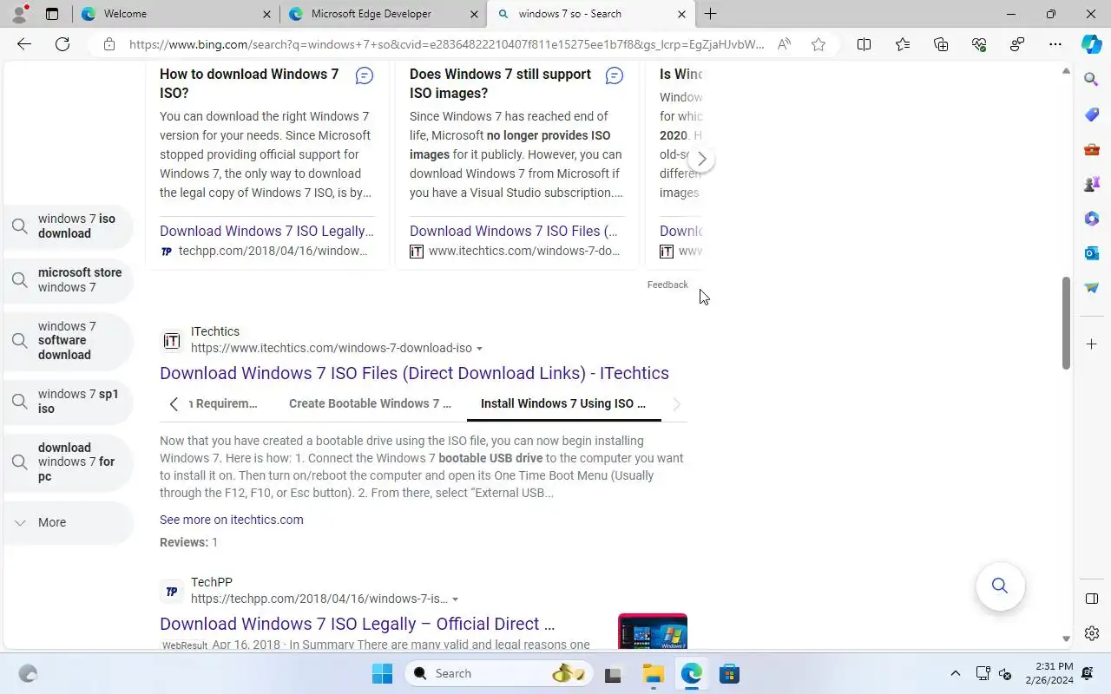This screenshot has height=694, width=1111.
Task: Open Edge Settings and more menu
Action: click(x=1055, y=44)
